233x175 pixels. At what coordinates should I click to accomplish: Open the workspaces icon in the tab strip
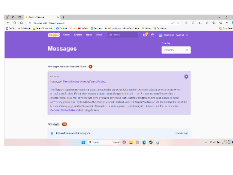pos(13,17)
